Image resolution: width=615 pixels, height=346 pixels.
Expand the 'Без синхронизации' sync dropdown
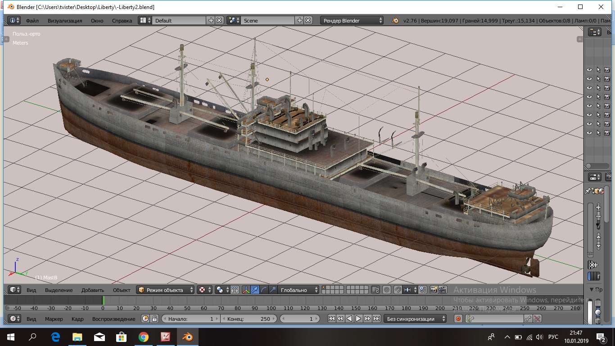(x=415, y=319)
